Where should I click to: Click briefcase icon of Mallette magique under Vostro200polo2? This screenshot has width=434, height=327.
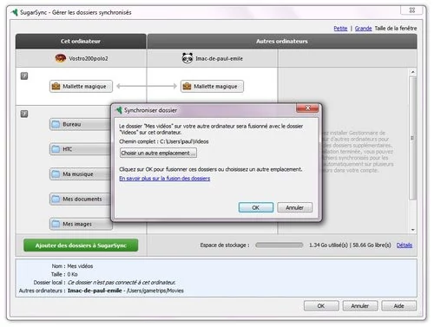(56, 86)
